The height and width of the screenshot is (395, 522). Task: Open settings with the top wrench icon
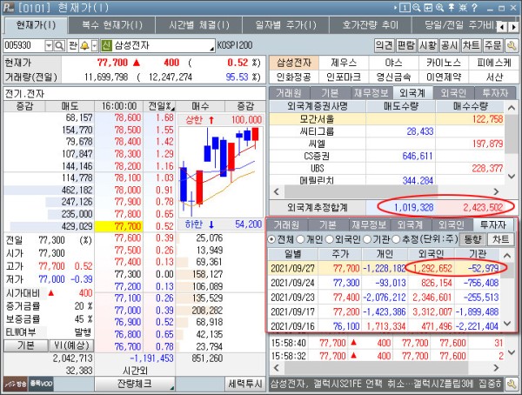[511, 45]
